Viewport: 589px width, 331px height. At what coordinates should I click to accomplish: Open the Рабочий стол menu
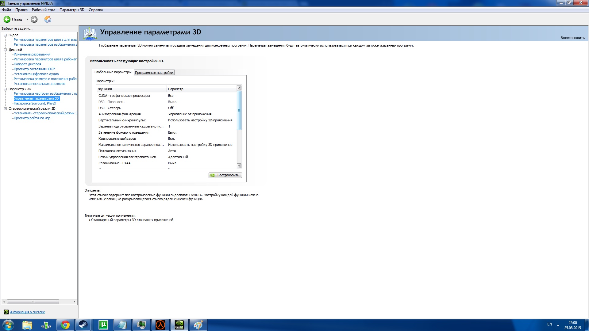pos(44,10)
